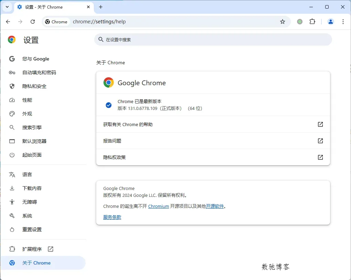Click the speedometer performance icon
This screenshot has height=280, width=351.
pos(12,100)
